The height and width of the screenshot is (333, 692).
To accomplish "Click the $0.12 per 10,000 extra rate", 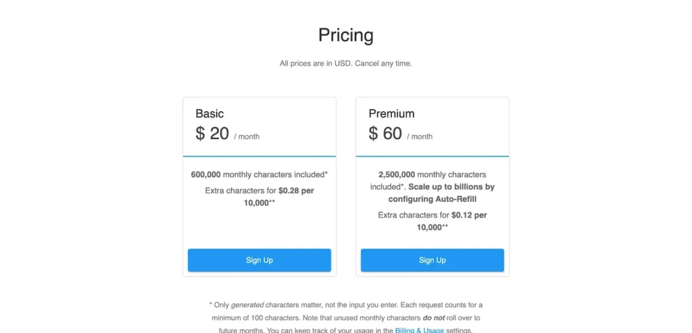I will coord(468,215).
